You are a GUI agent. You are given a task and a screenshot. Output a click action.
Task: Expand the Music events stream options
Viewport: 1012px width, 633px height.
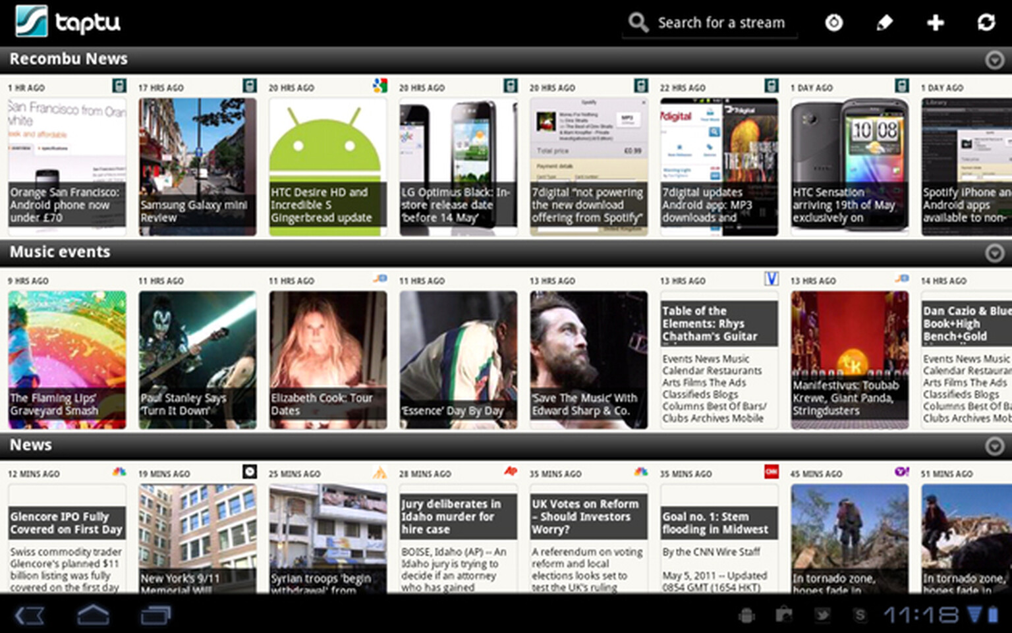coord(995,253)
